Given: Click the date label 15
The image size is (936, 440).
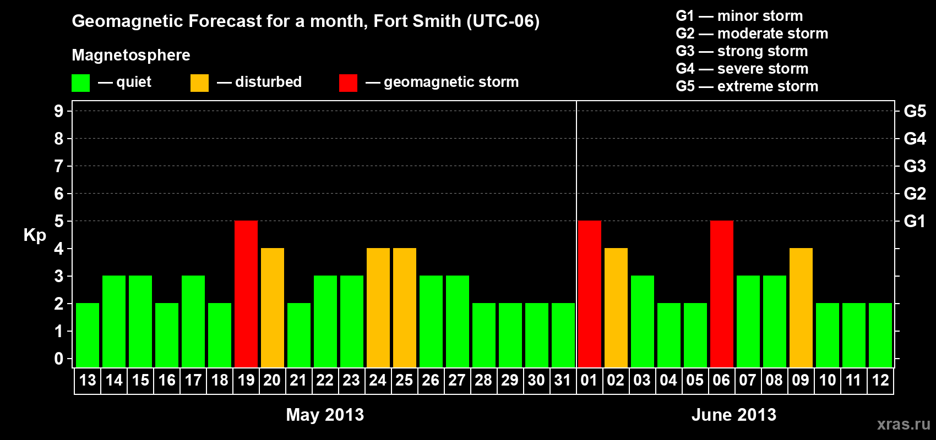Looking at the screenshot, I should point(140,380).
